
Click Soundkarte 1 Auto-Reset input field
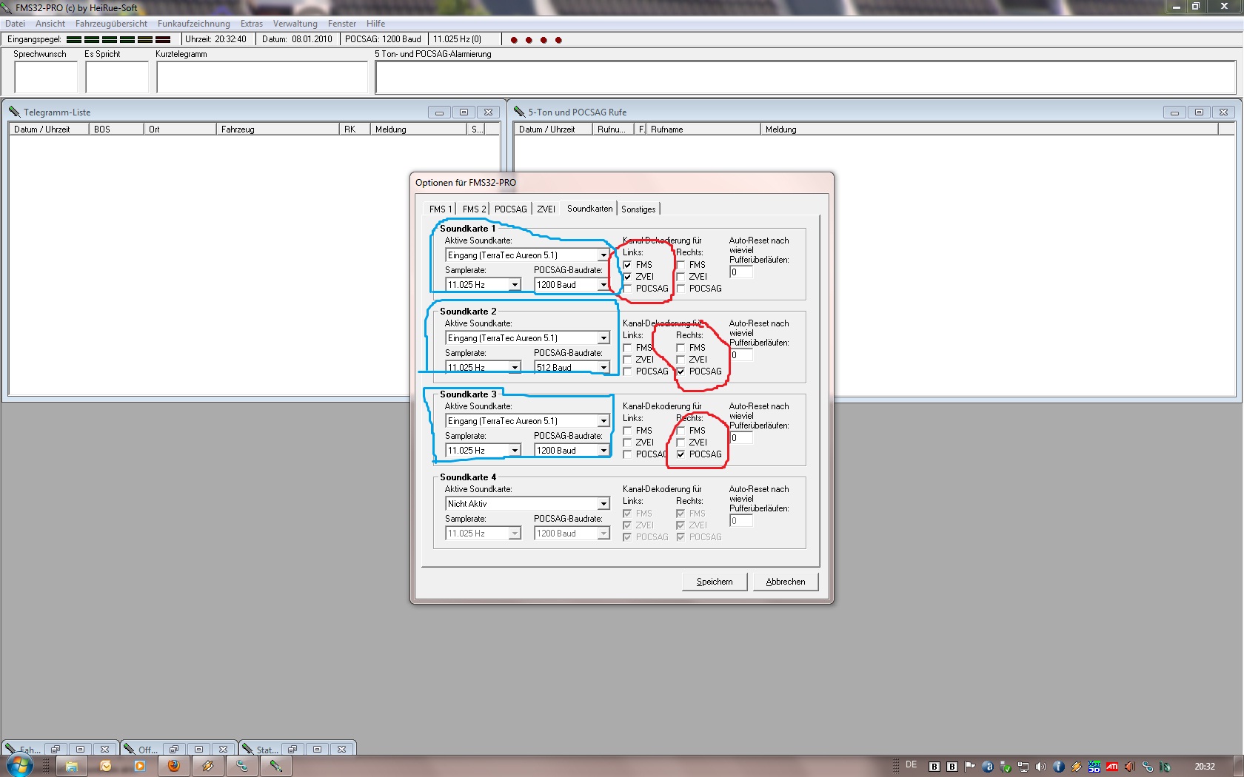tap(740, 272)
